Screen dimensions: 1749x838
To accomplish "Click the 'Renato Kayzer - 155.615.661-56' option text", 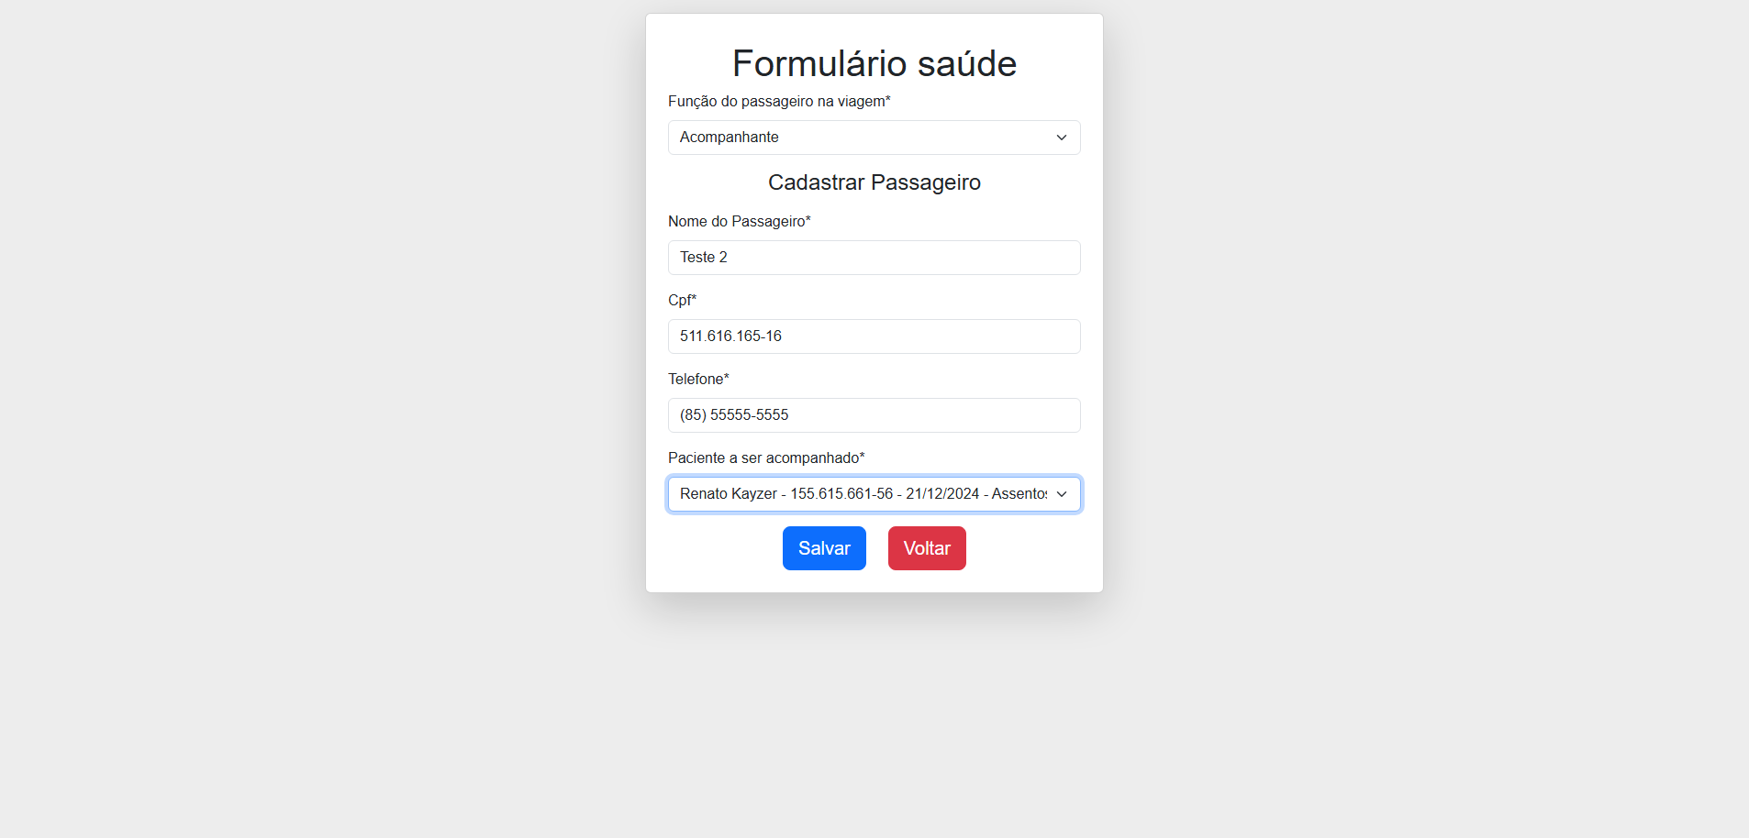I will coord(786,494).
